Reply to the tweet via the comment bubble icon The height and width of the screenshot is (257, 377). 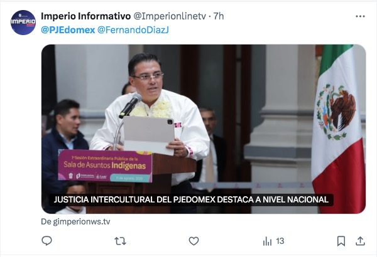pyautogui.click(x=46, y=241)
